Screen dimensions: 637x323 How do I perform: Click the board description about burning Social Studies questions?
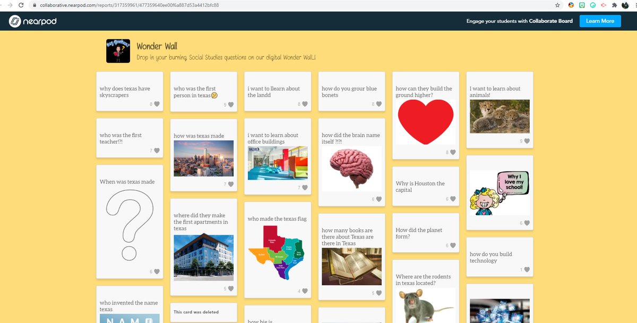pos(227,57)
